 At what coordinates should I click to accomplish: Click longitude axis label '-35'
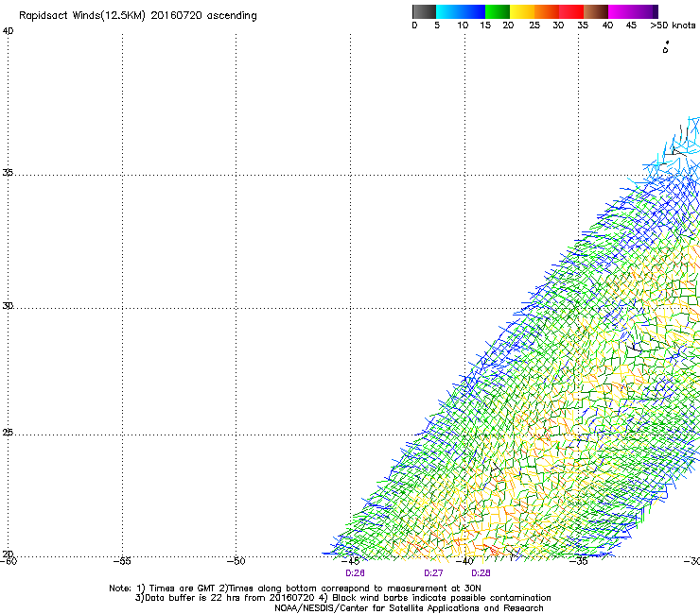point(579,561)
